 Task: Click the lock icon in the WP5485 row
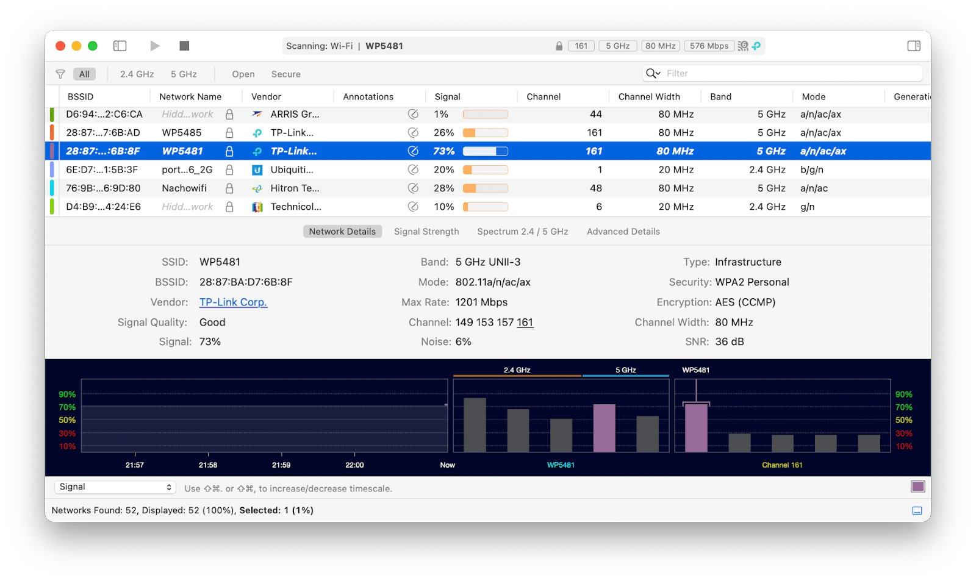click(229, 133)
